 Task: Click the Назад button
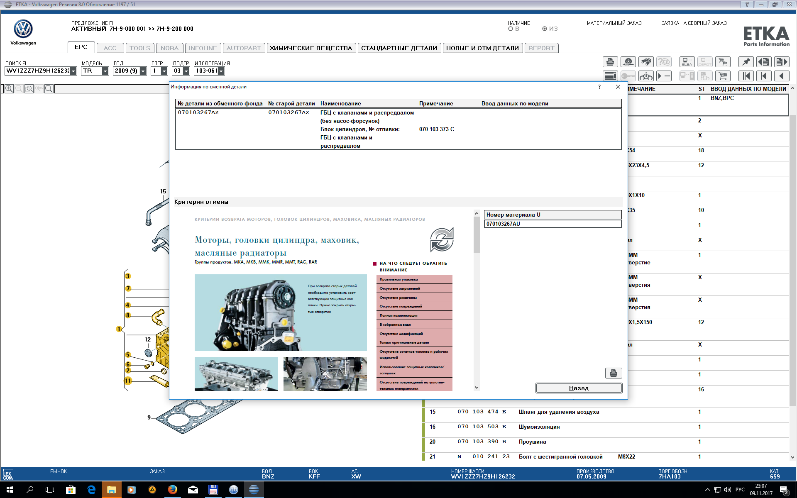click(579, 388)
